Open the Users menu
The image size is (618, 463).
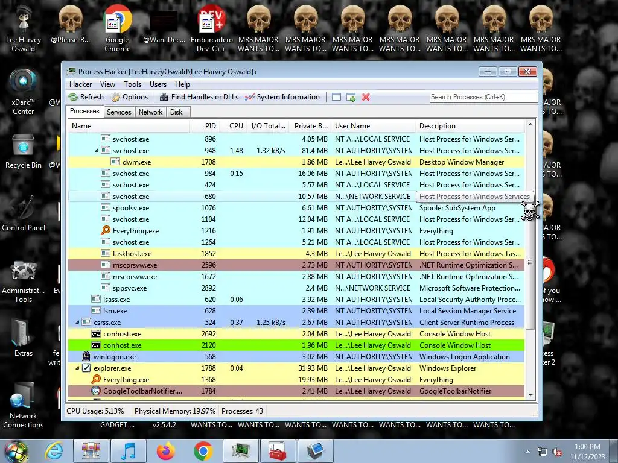point(158,84)
